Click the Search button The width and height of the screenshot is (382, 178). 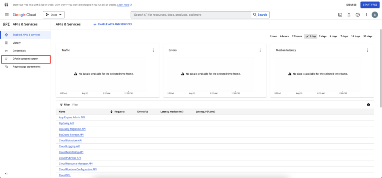pos(260,15)
